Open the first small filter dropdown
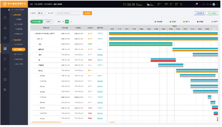Screen dimensions: 222x127 [42, 13]
